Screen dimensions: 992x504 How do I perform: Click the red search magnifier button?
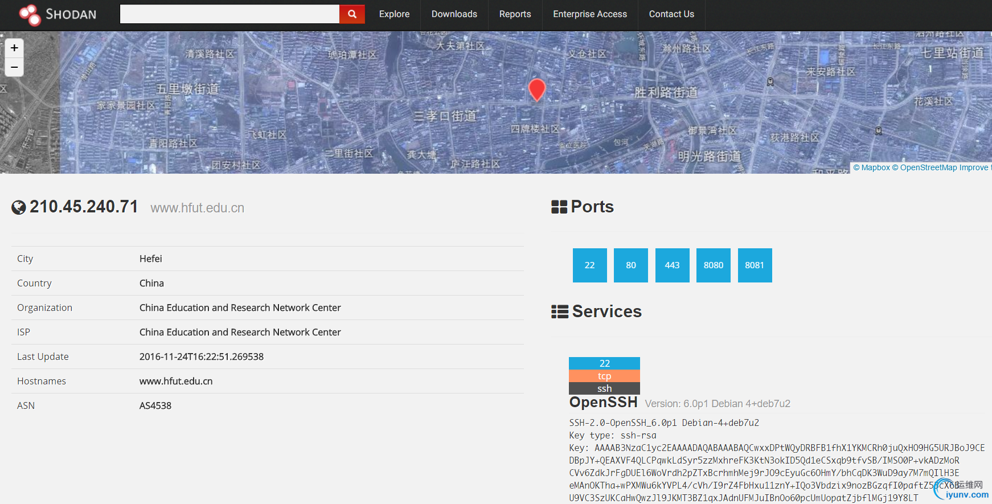click(352, 14)
